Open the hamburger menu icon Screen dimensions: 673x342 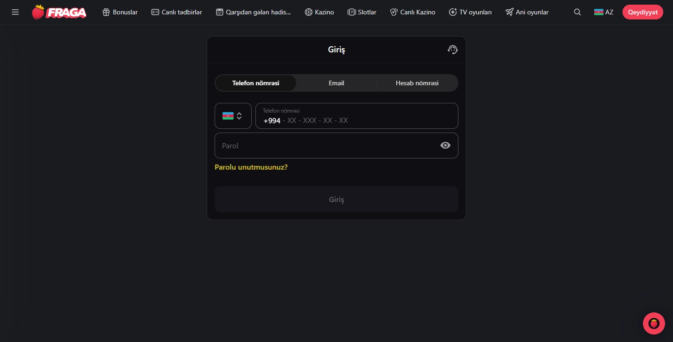tap(15, 12)
